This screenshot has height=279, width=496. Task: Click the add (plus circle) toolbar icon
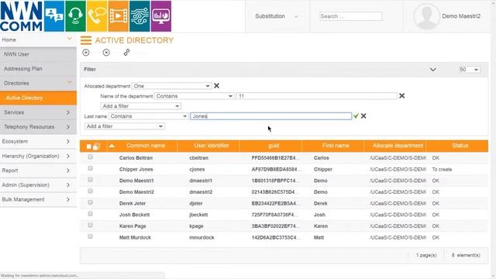(x=86, y=53)
